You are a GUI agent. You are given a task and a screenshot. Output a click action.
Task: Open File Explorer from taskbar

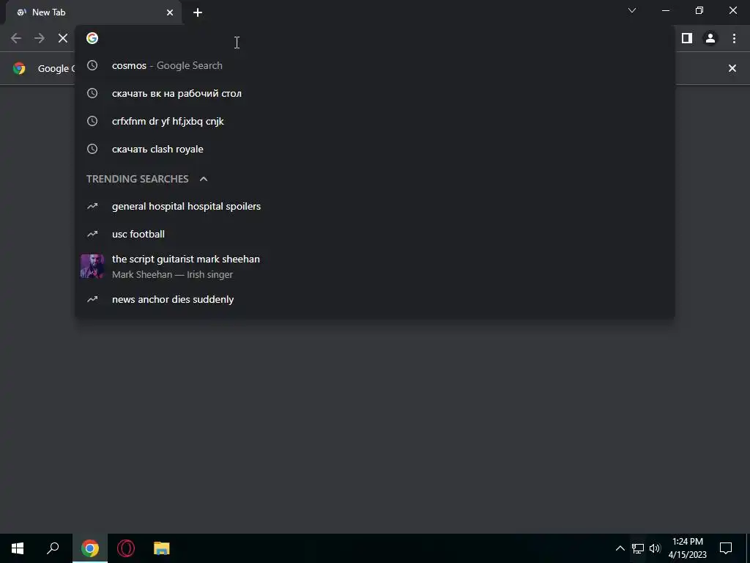pyautogui.click(x=162, y=548)
